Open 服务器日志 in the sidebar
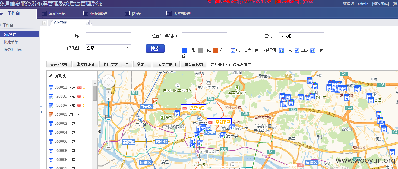The width and height of the screenshot is (398, 169). pyautogui.click(x=13, y=49)
